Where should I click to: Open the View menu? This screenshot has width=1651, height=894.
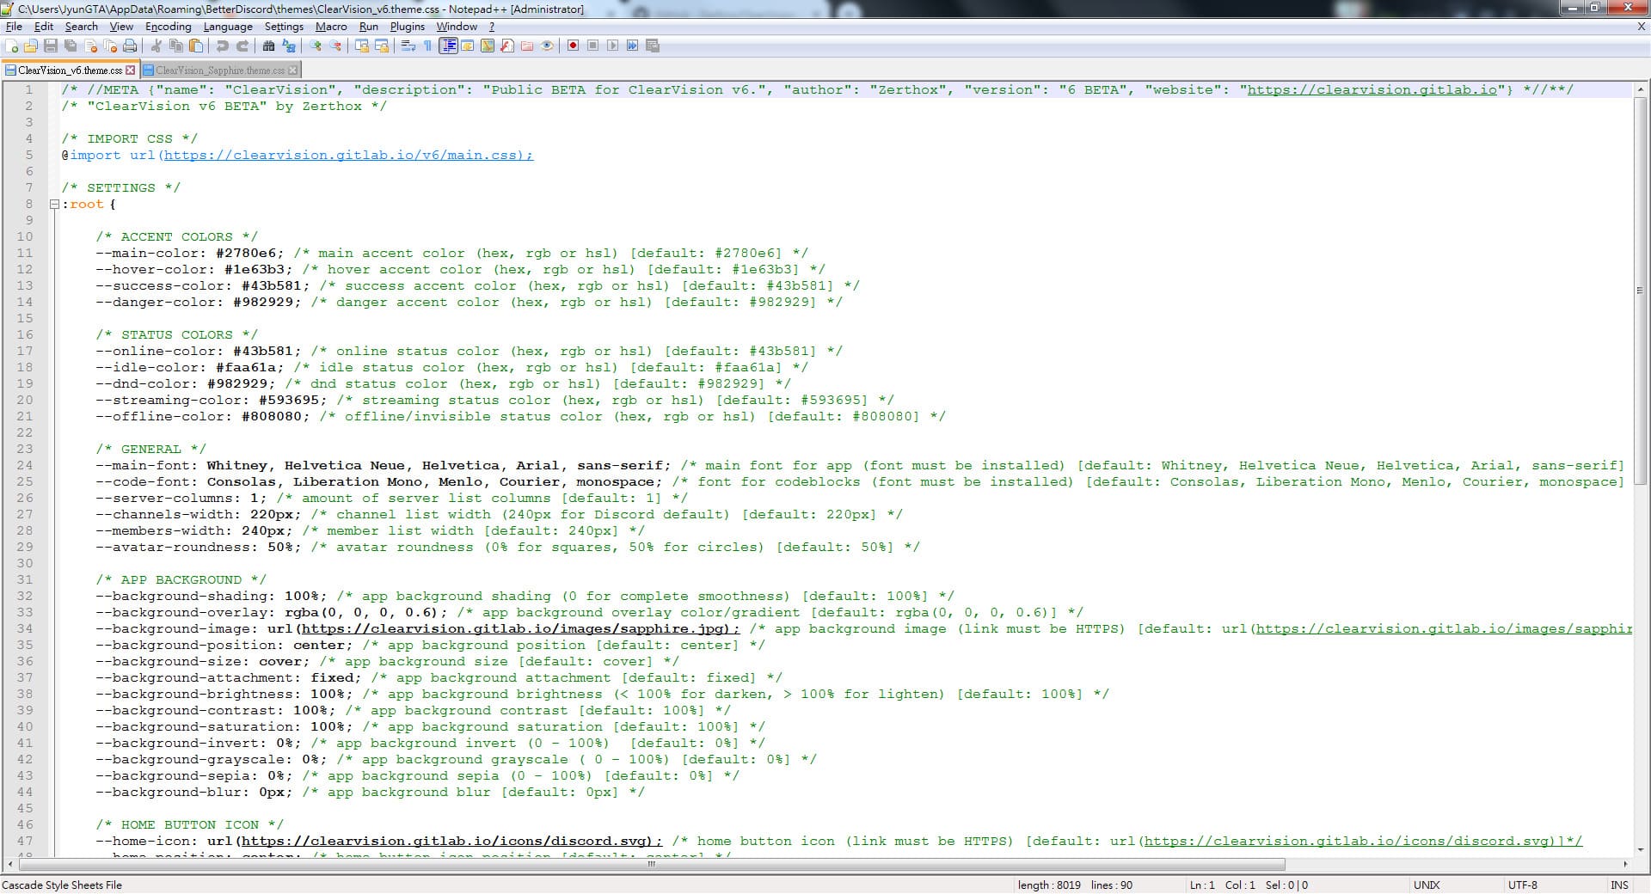coord(121,27)
